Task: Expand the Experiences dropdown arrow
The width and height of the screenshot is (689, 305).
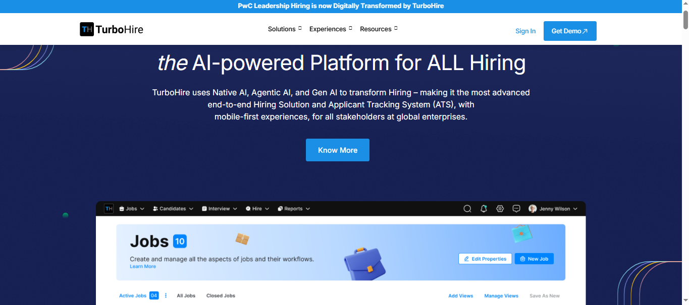Action: click(x=350, y=28)
